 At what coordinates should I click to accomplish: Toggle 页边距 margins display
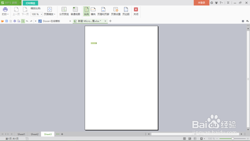tap(126, 11)
